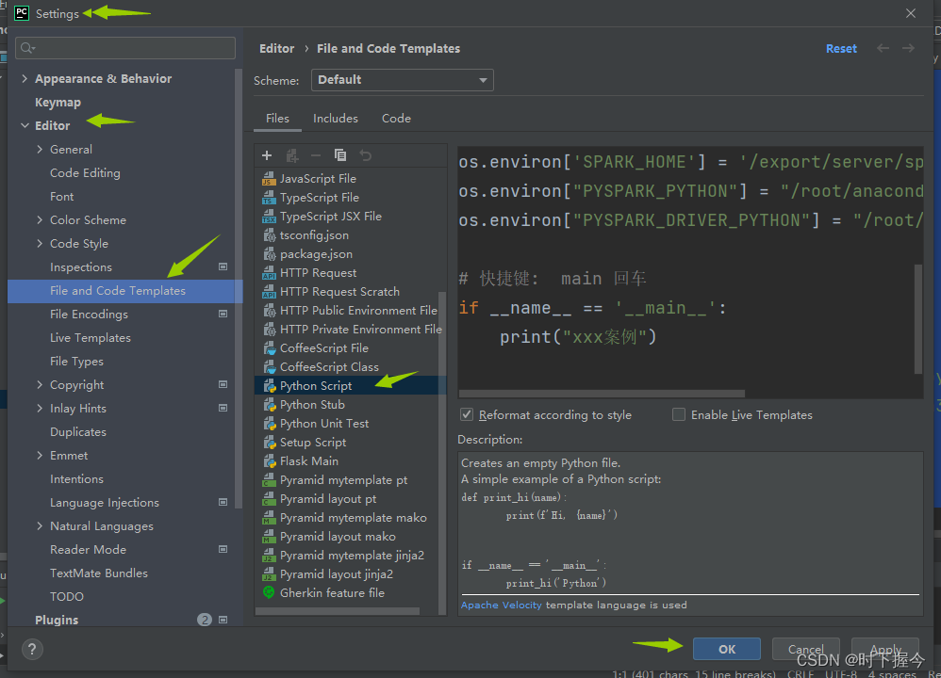This screenshot has width=941, height=678.
Task: Expand the Inlay Hints node
Action: (40, 409)
